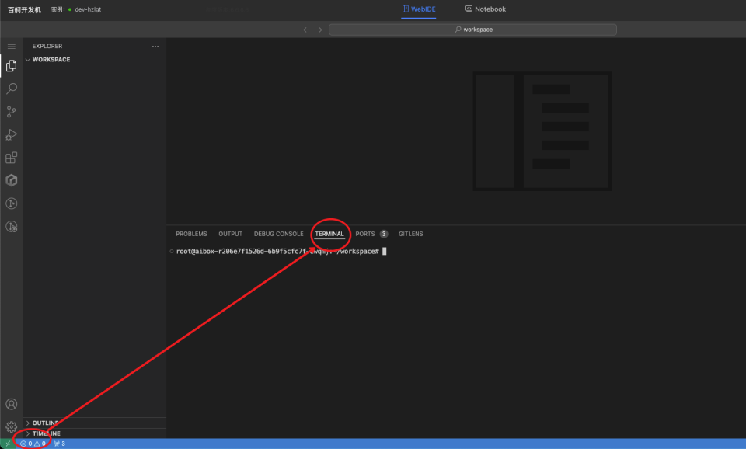Select the PORTS panel tab
This screenshot has width=746, height=449.
pyautogui.click(x=365, y=234)
